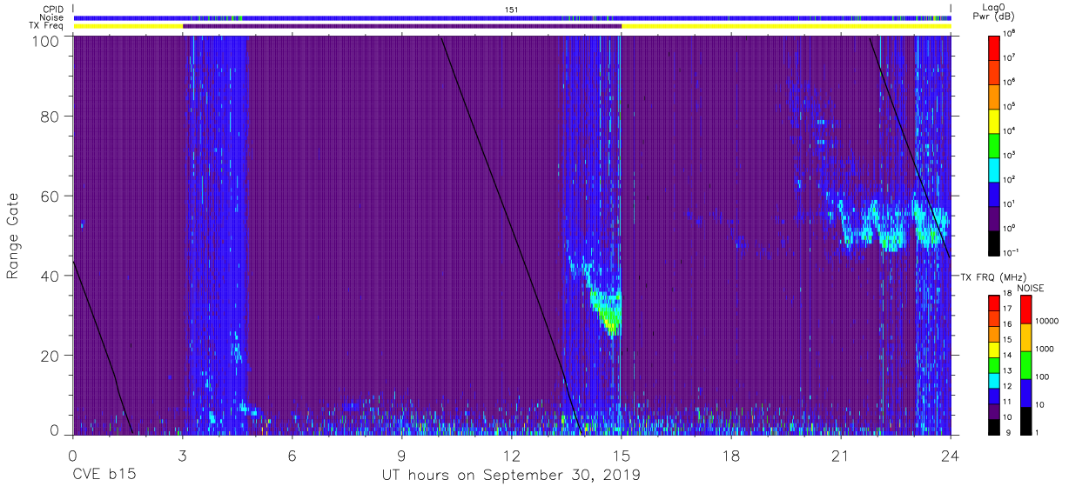Click the cyan segment of Lag0 Pwr colorbar
1069x493 pixels.
[x=994, y=169]
